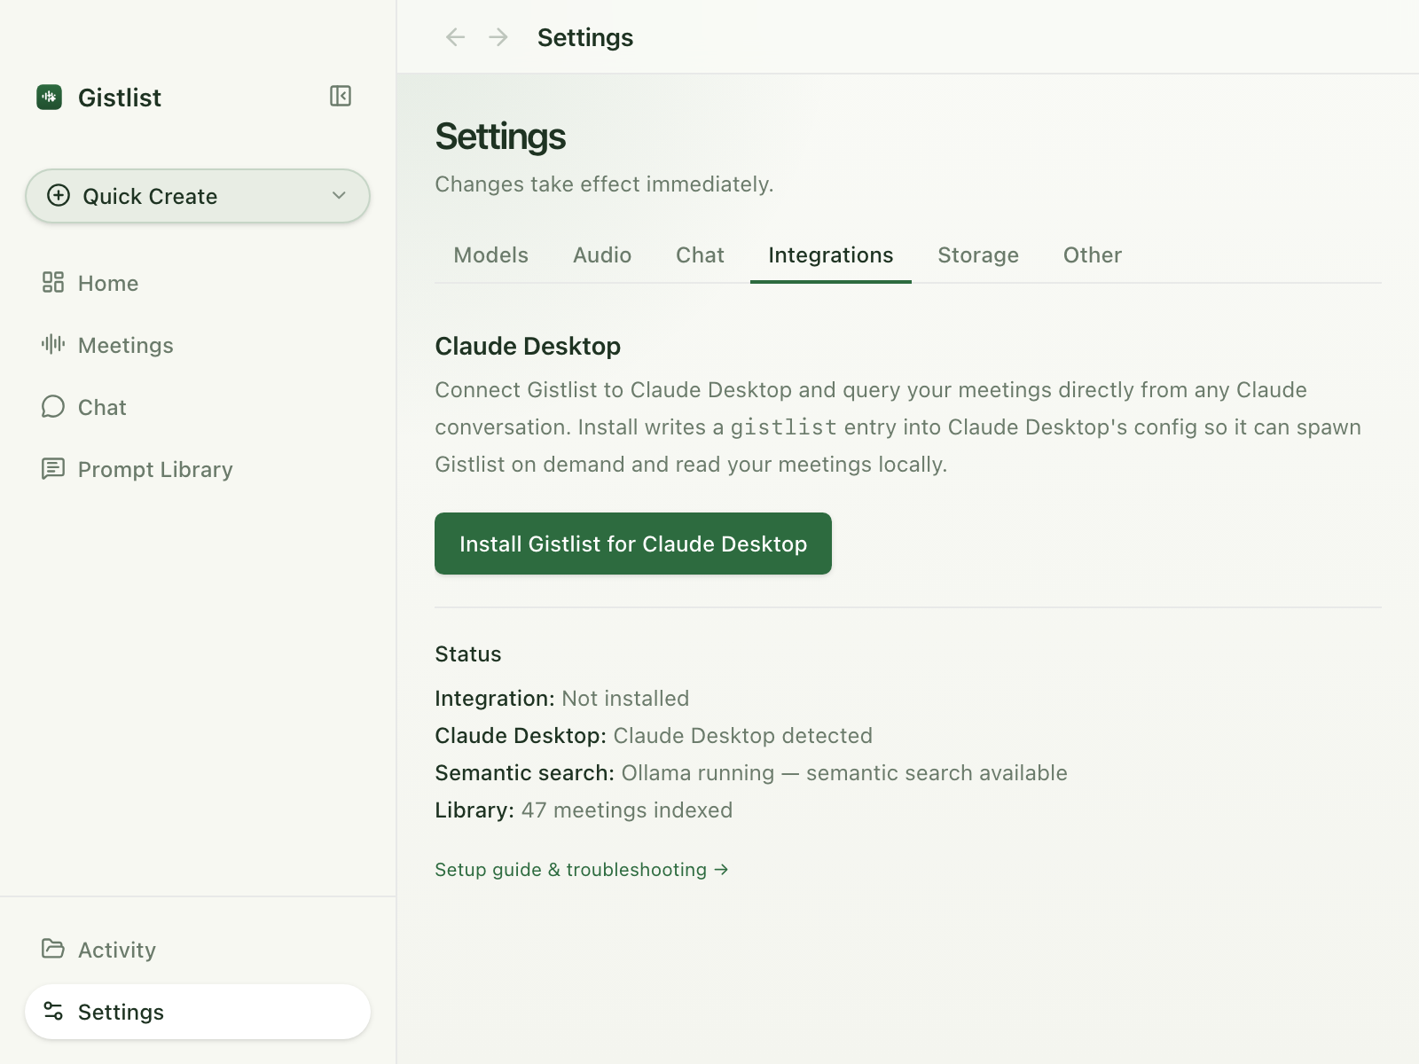Viewport: 1419px width, 1064px height.
Task: Select Settings in the sidebar
Action: click(x=198, y=1012)
